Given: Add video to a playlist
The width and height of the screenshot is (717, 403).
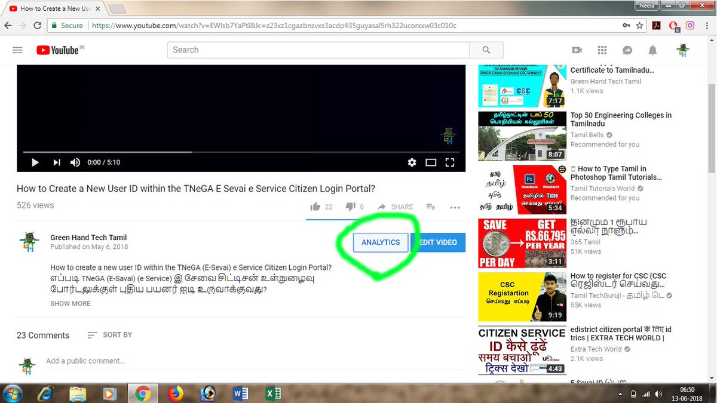Looking at the screenshot, I should 431,207.
